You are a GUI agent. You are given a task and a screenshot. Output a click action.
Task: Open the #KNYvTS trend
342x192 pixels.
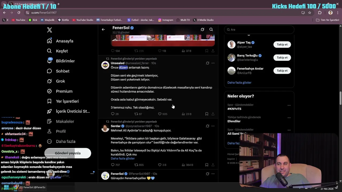coord(234,109)
